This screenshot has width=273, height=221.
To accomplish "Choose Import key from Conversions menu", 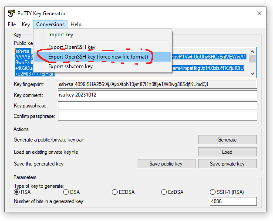I will point(61,35).
